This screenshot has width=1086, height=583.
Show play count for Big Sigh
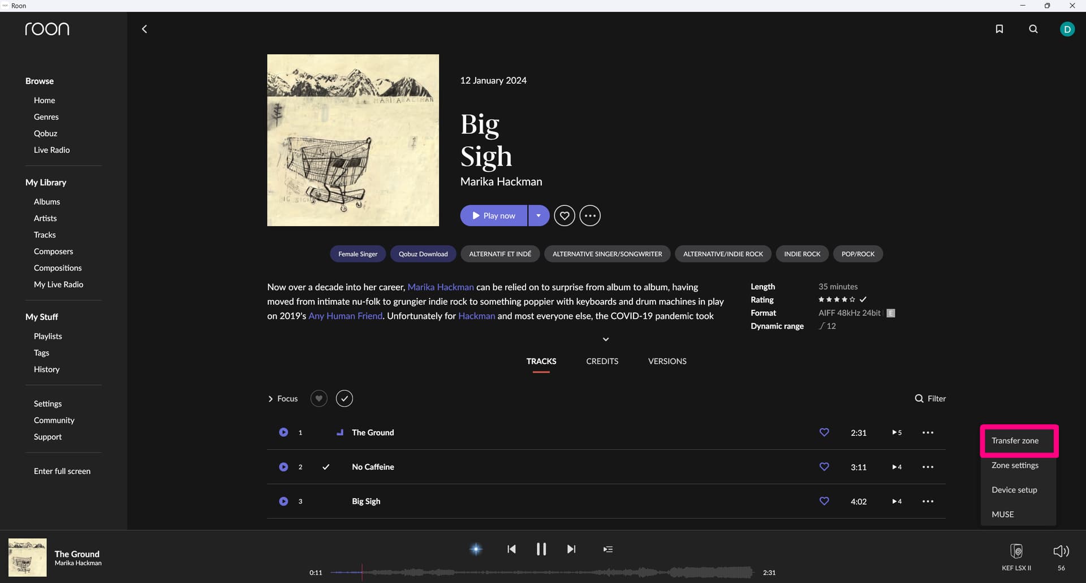(x=897, y=502)
